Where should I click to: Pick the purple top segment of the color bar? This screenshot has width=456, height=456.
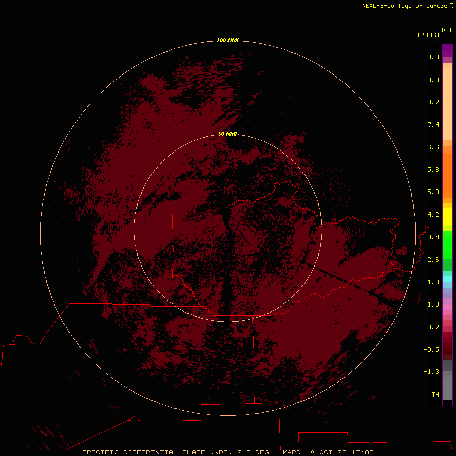coord(447,51)
